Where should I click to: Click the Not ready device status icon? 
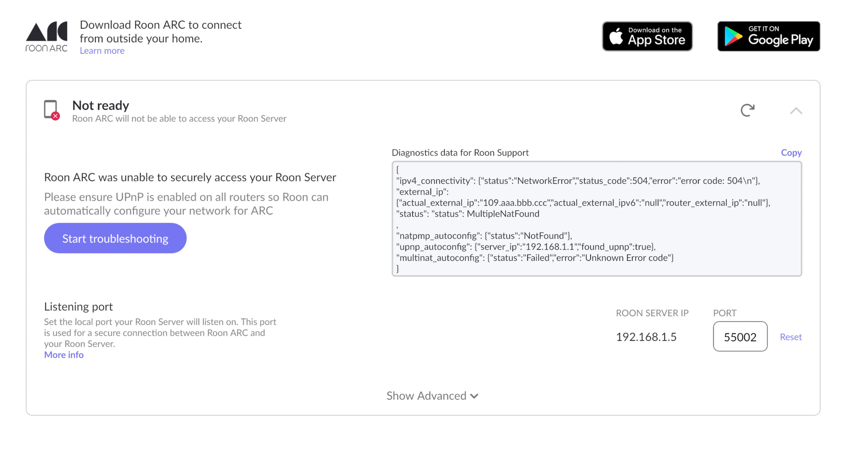click(52, 110)
